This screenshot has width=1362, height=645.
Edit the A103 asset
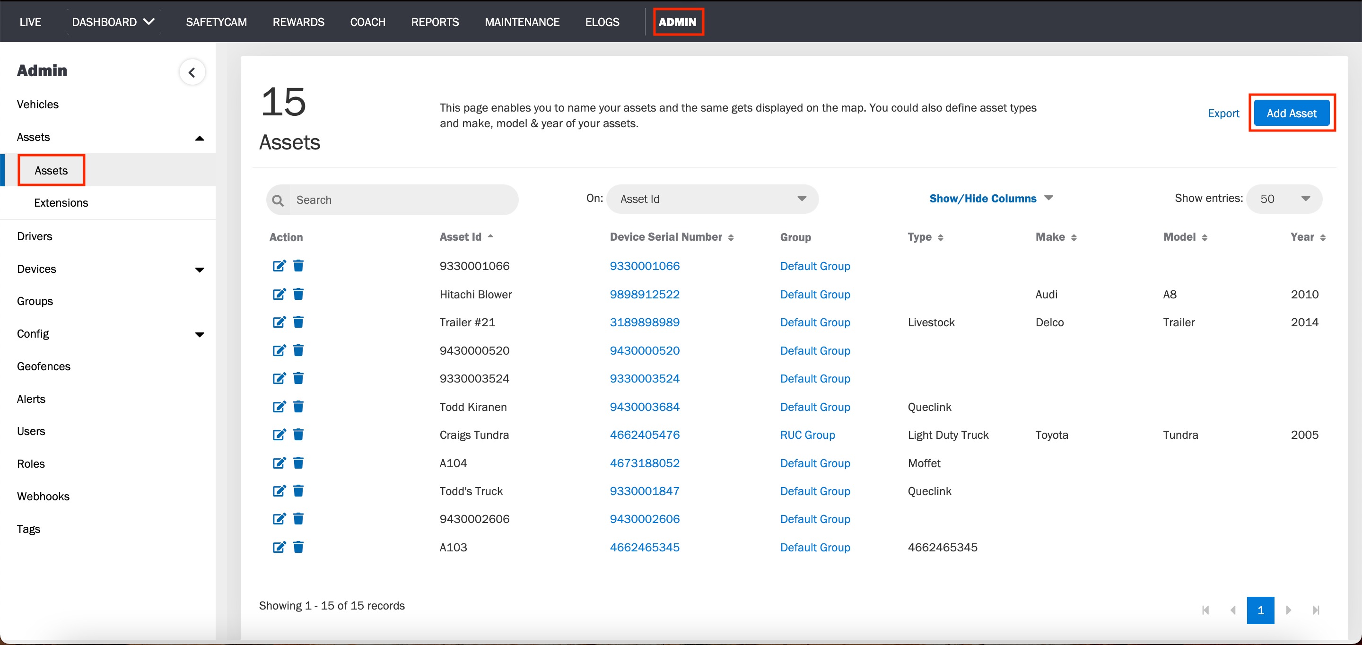279,547
